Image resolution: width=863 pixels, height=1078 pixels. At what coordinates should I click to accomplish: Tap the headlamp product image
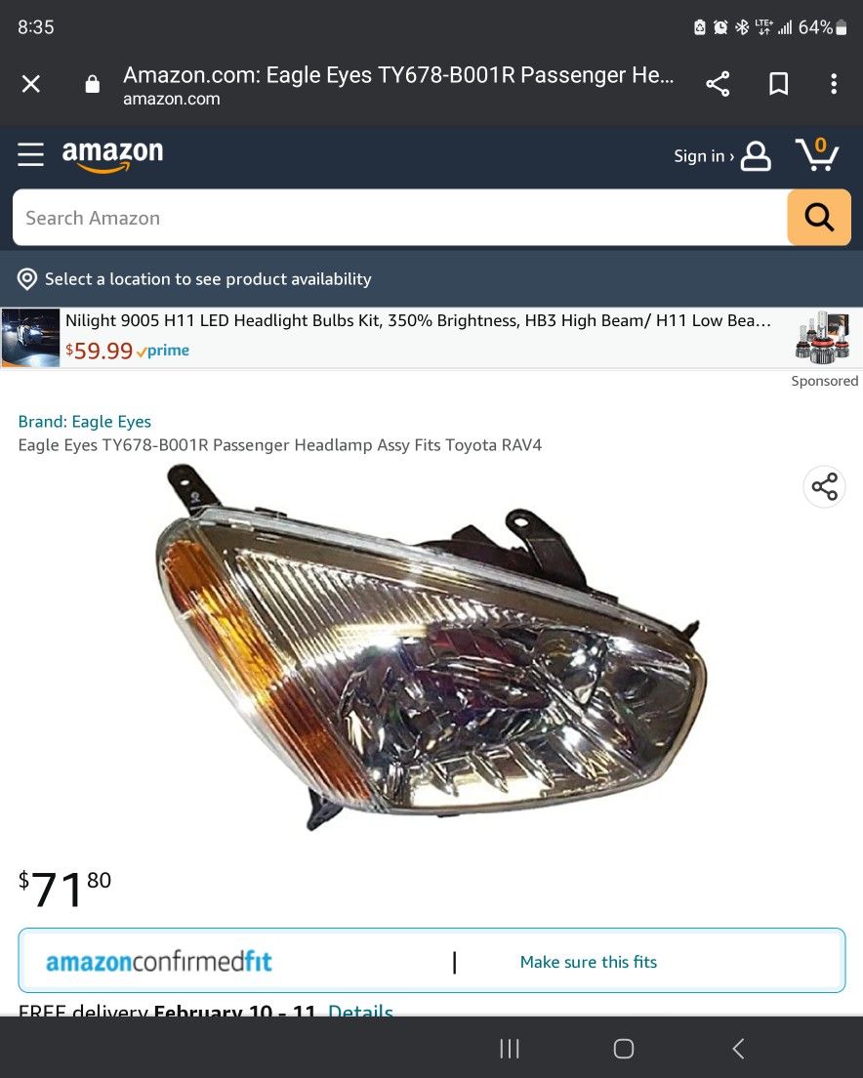[x=431, y=646]
